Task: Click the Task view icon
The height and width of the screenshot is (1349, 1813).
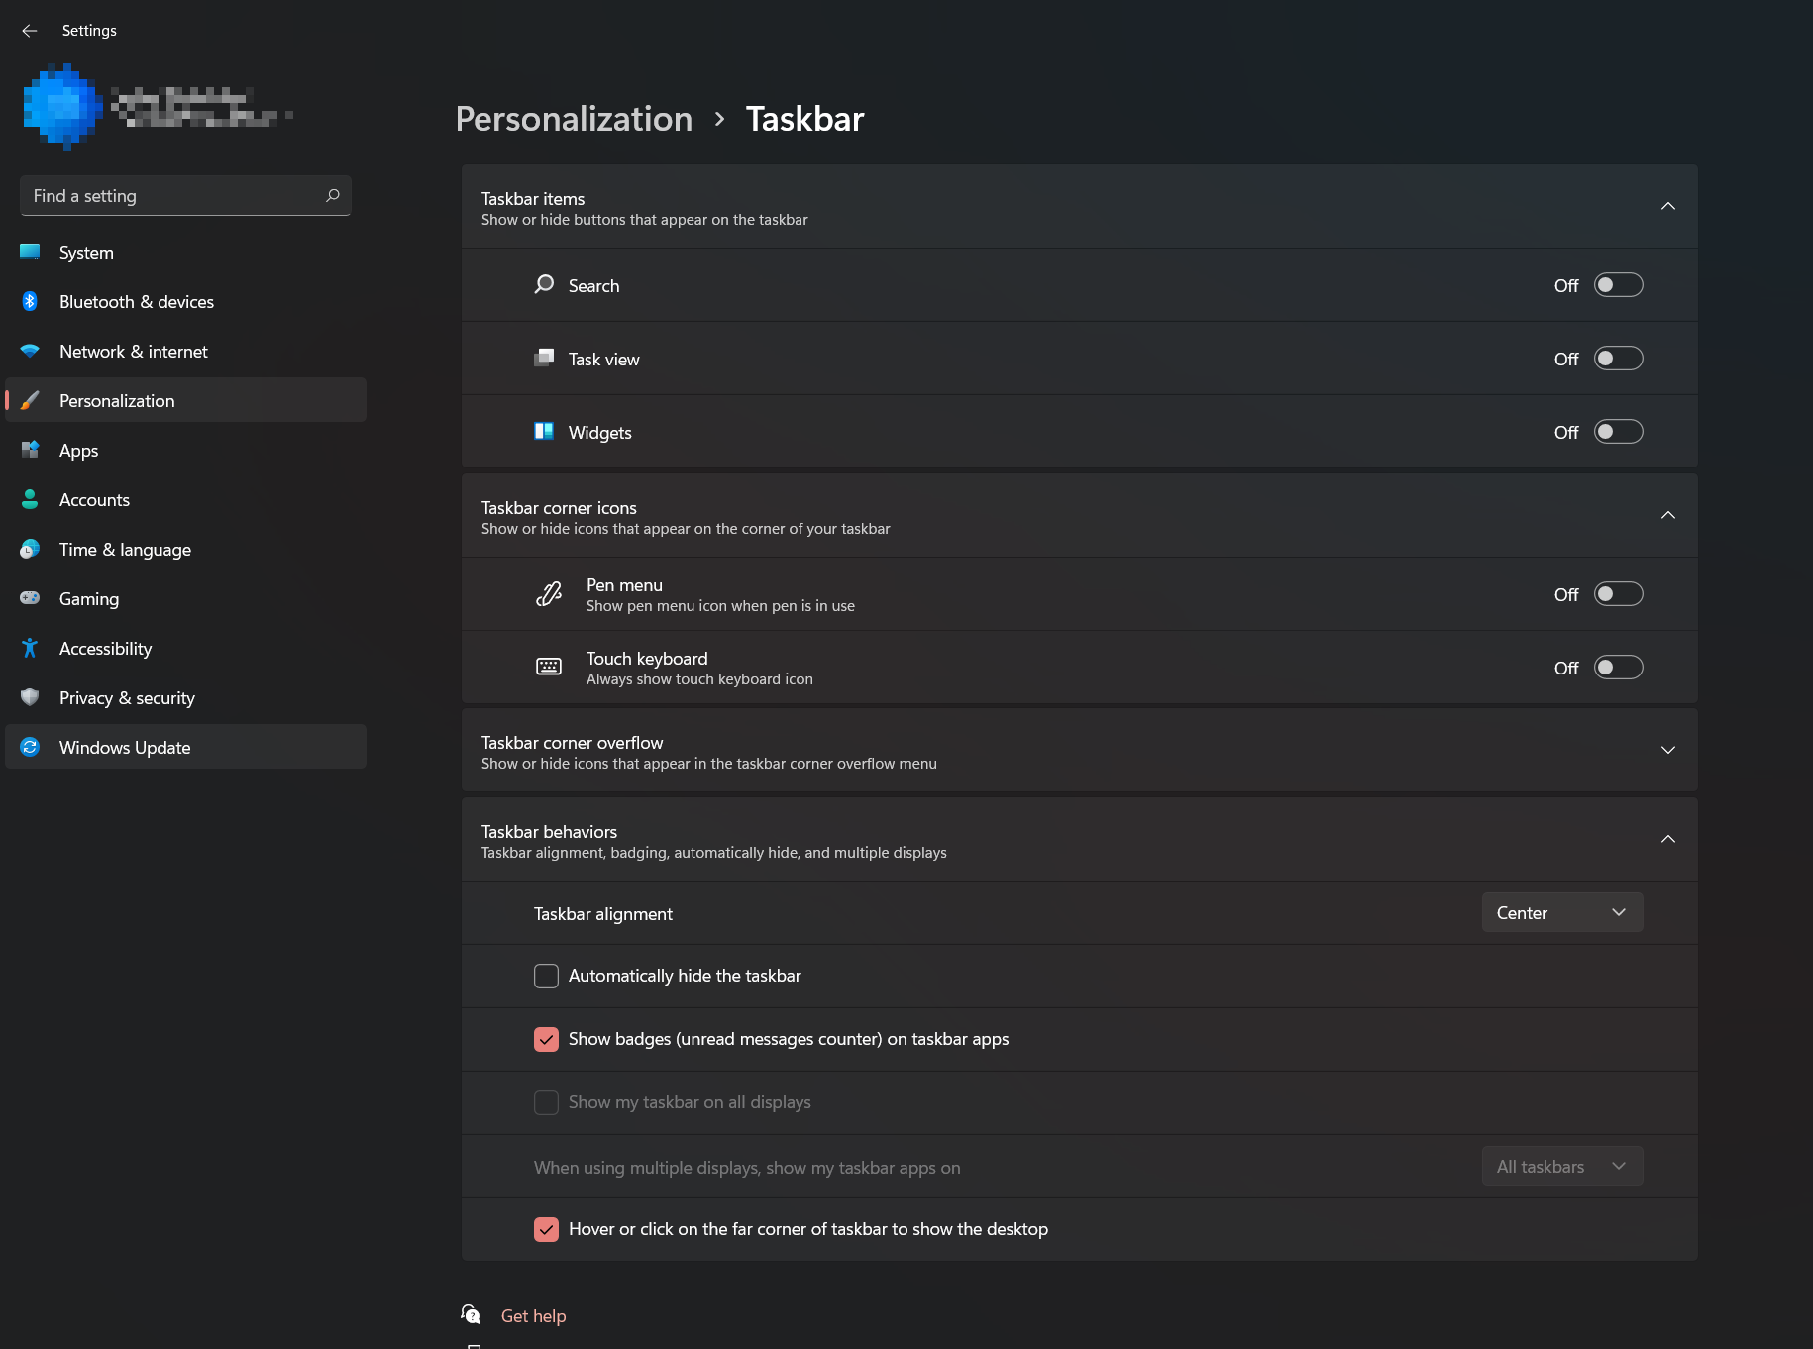Action: 544,359
